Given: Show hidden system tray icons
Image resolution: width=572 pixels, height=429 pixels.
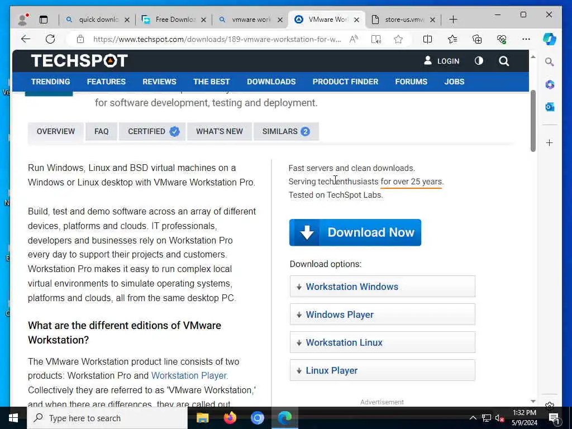Looking at the screenshot, I should tap(473, 418).
